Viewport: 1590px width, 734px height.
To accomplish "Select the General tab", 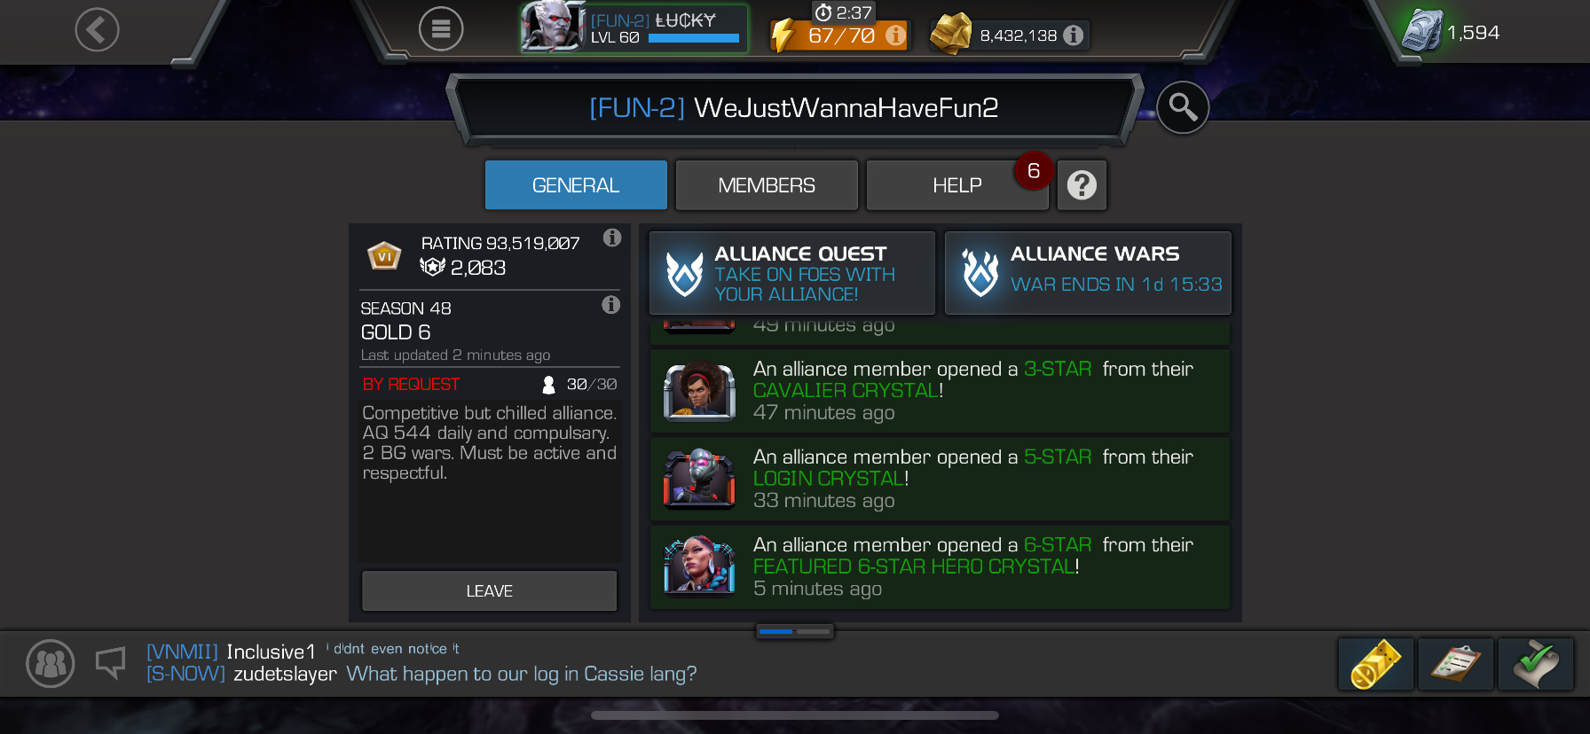I will [x=576, y=185].
